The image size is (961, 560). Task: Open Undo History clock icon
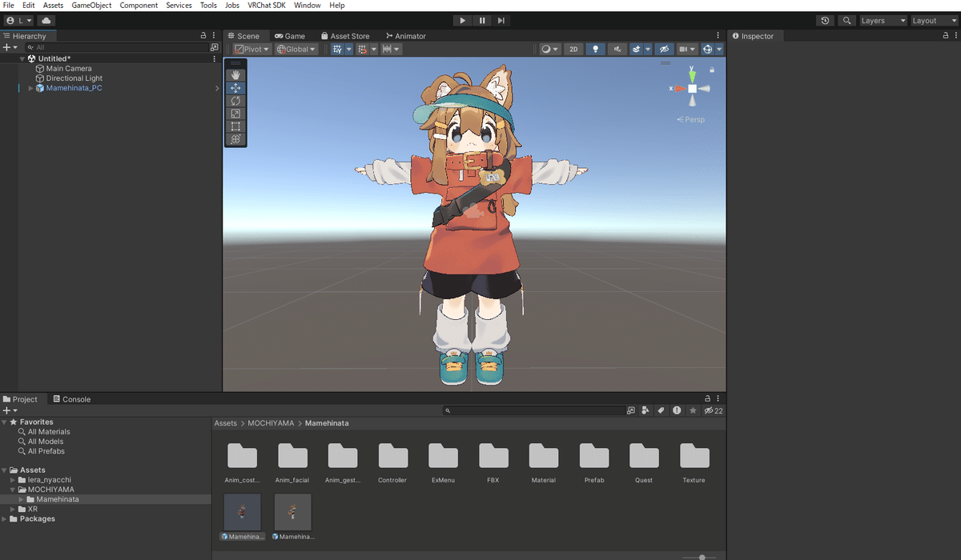pos(826,21)
